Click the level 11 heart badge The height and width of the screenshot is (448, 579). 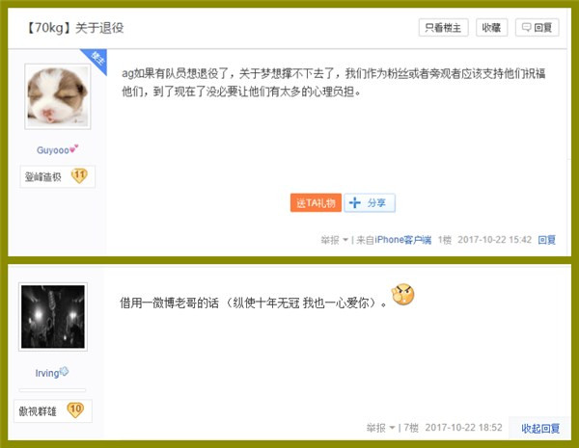pyautogui.click(x=79, y=176)
